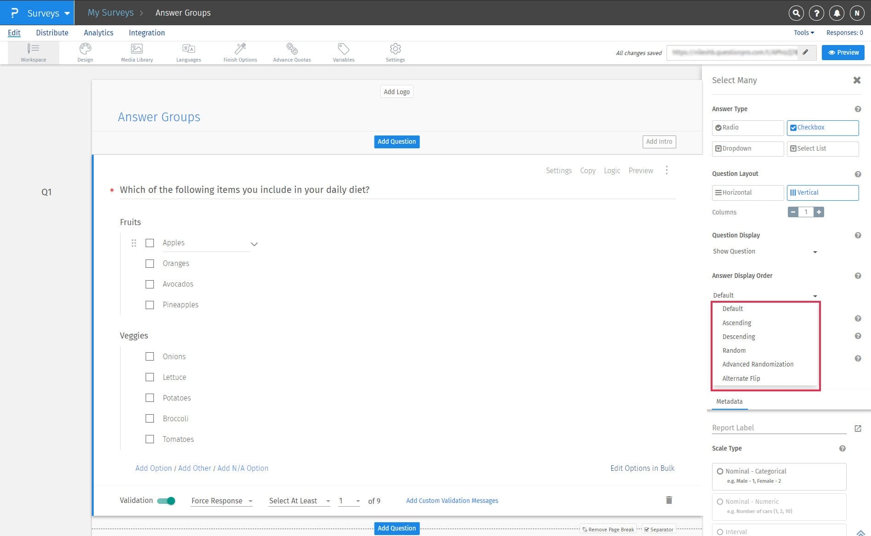Click Add Custom Validation Messages link
The width and height of the screenshot is (871, 536).
452,501
